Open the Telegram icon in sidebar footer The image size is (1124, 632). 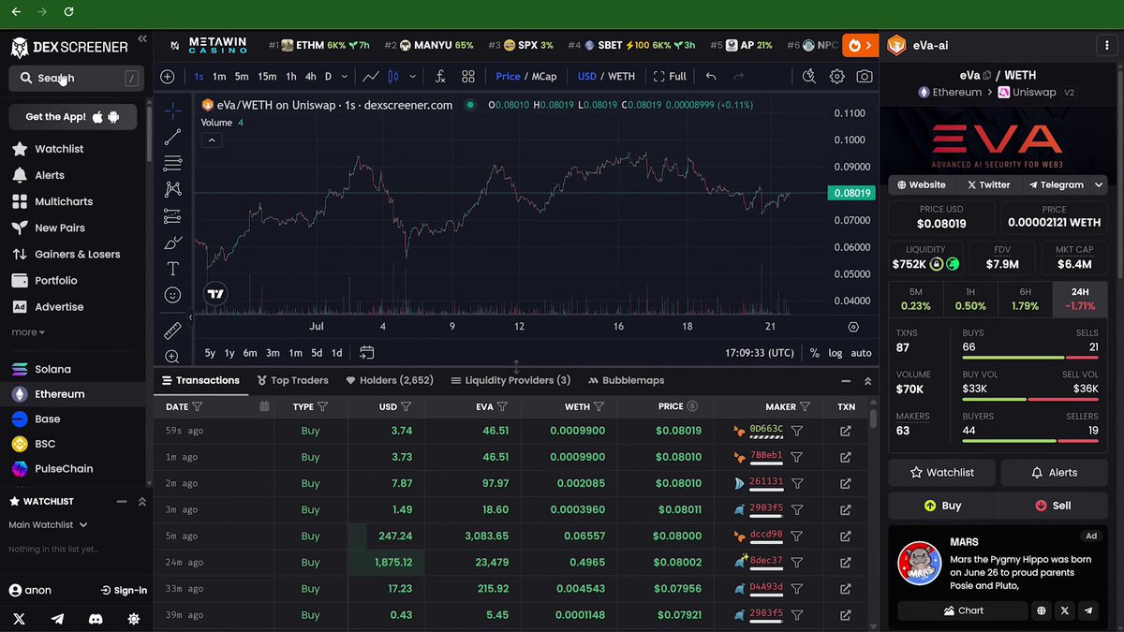[58, 619]
